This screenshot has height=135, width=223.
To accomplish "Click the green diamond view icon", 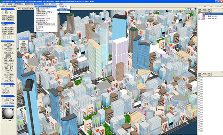I will coord(188,9).
